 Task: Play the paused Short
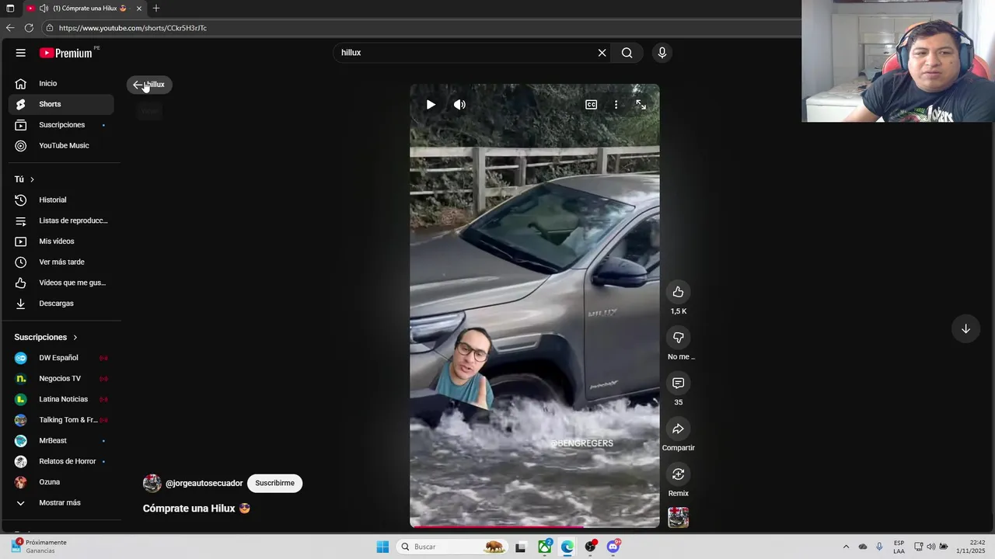[431, 105]
